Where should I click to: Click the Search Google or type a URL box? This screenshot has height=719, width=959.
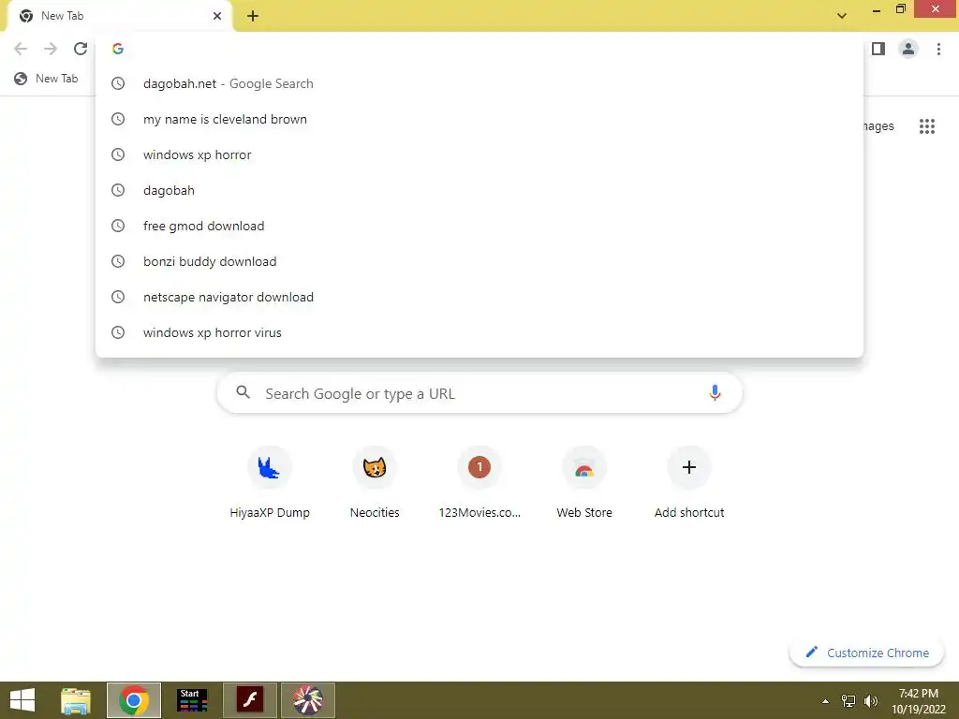tap(479, 393)
